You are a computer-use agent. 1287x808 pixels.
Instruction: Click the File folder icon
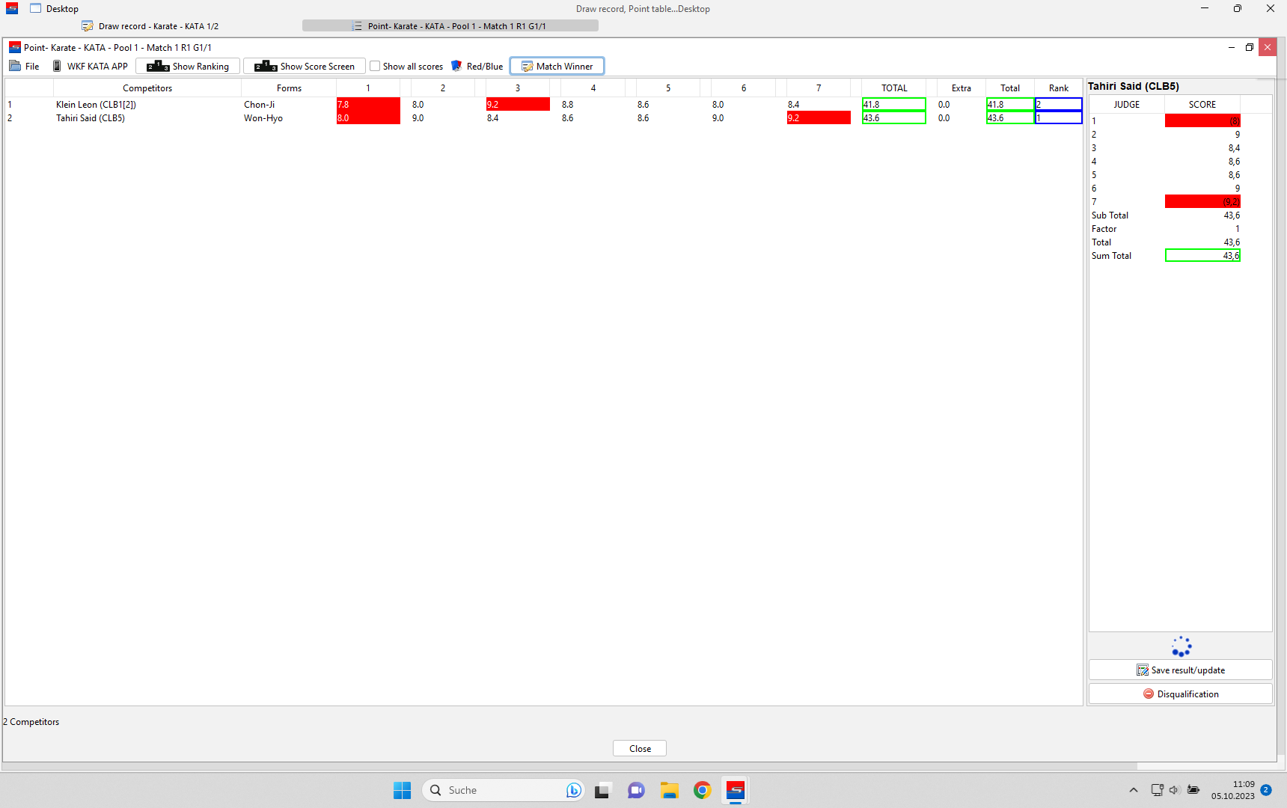(x=15, y=66)
